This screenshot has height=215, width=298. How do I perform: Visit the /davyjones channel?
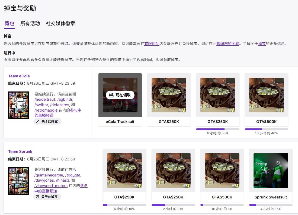coord(44,180)
